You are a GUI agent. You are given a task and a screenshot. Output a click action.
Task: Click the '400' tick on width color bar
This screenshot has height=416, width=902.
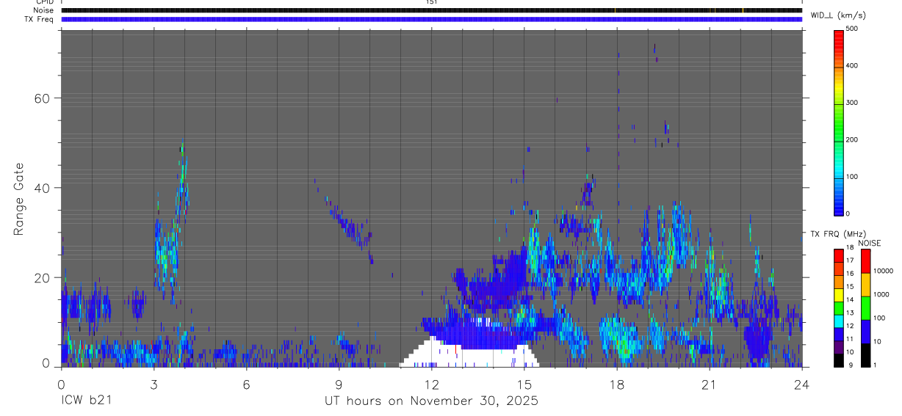pos(853,66)
